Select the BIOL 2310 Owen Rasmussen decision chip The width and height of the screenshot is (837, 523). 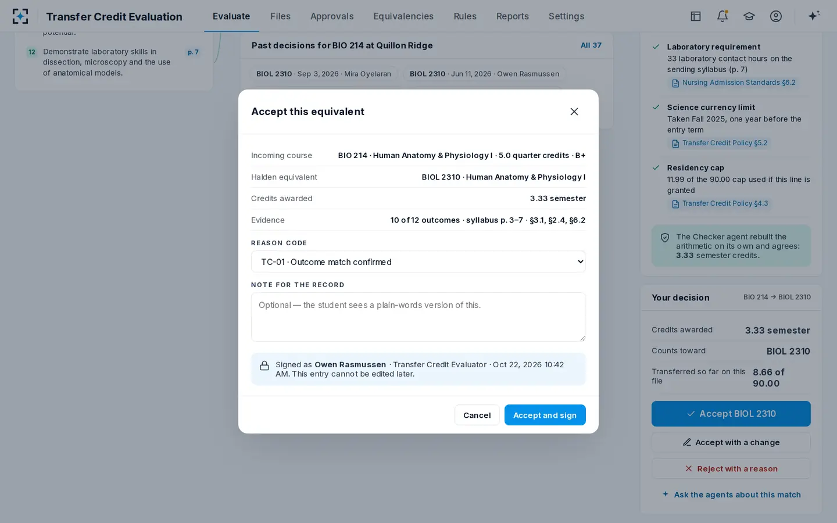tap(484, 74)
